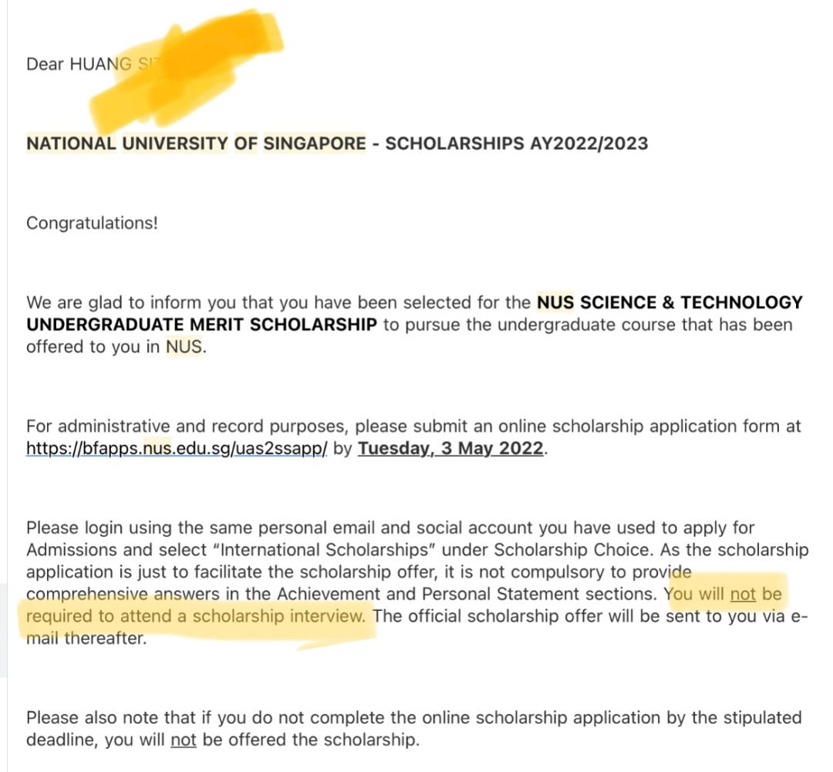Viewport: 833px width, 772px height.
Task: Click the highlighted "NUS" ending the first paragraph
Action: point(185,347)
